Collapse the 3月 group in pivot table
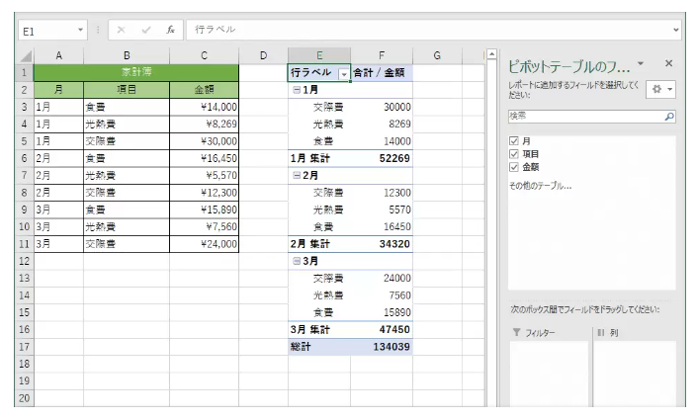Image resolution: width=697 pixels, height=419 pixels. click(297, 262)
